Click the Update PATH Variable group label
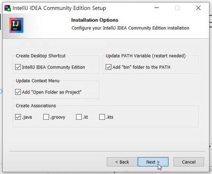The height and width of the screenshot is (174, 212). 145,56
